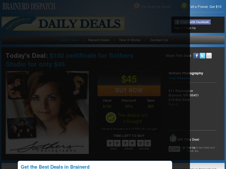Click the Sign Up link near login
The image size is (226, 169).
click(191, 28)
